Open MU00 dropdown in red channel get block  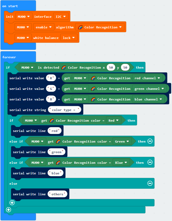[80, 78]
